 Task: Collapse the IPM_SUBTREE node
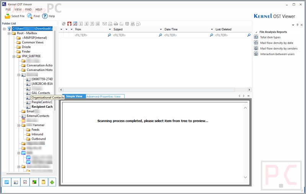click(14, 56)
